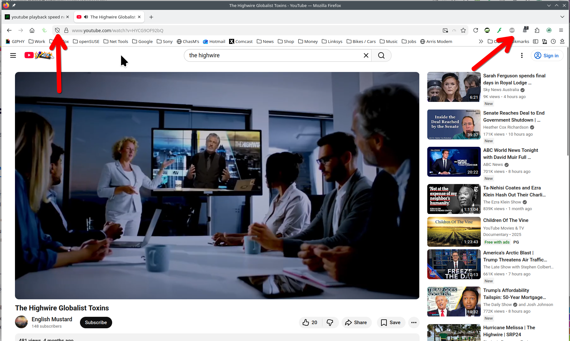Subscribe to the English Mustard channel
This screenshot has height=341, width=570.
coord(96,323)
